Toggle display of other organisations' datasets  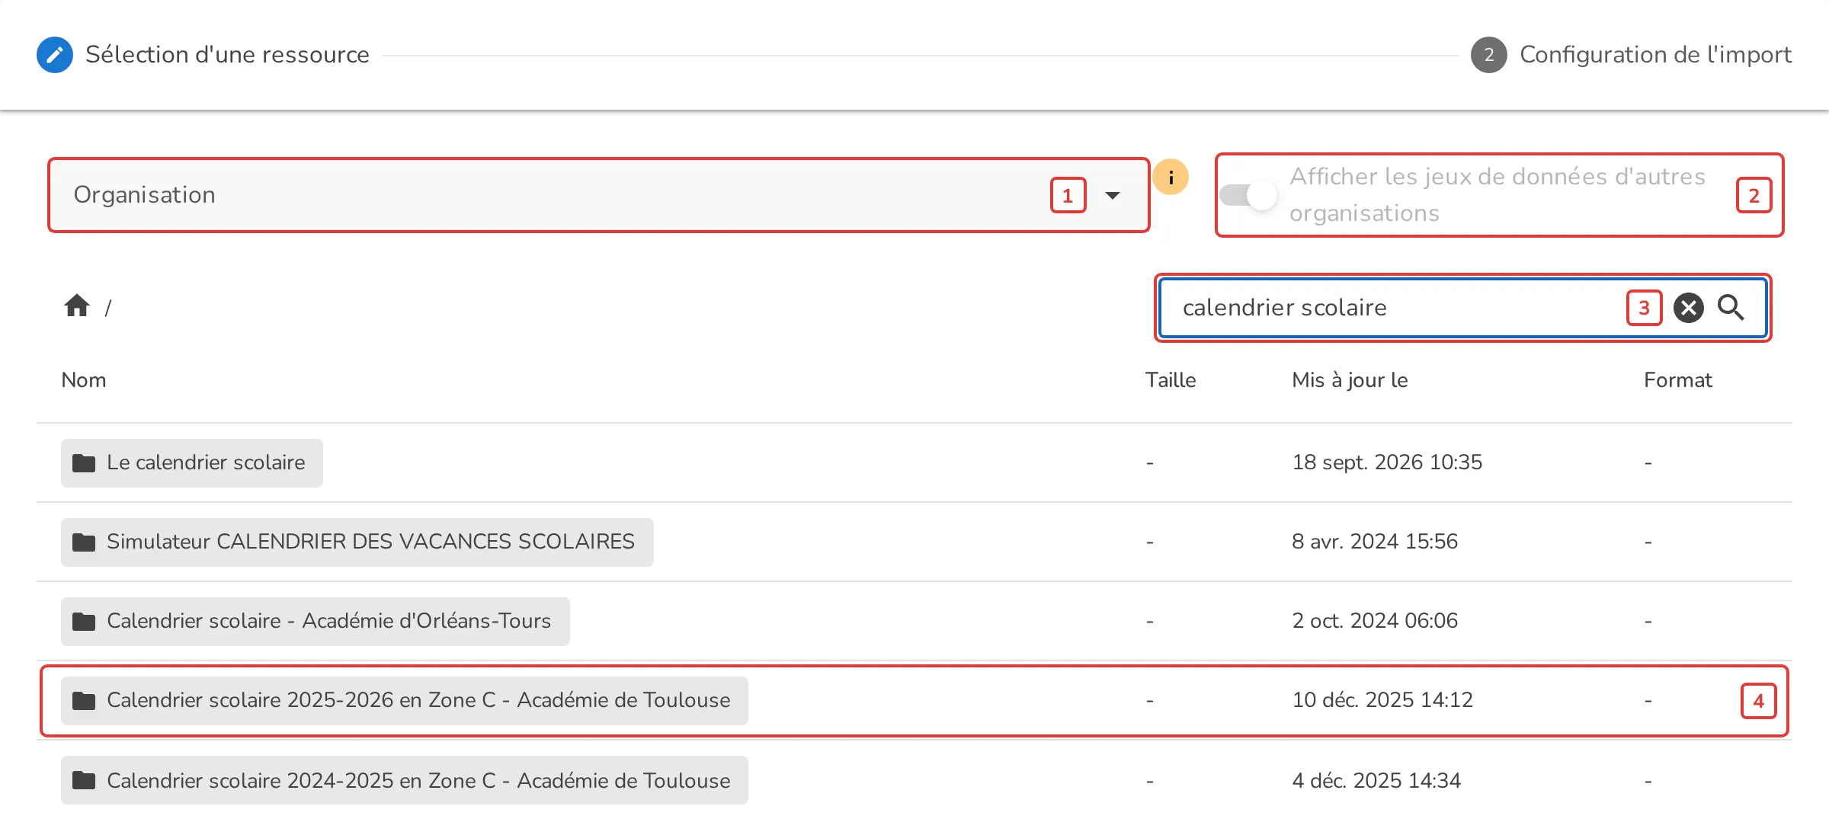click(x=1248, y=195)
